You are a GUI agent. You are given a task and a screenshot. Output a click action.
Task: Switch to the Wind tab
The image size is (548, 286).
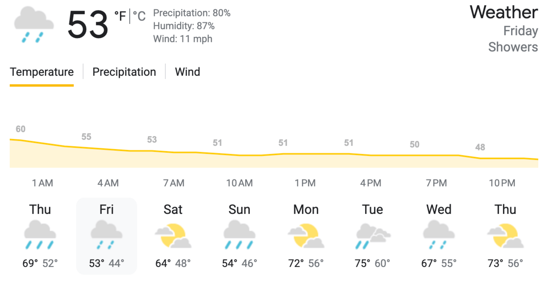pos(187,72)
